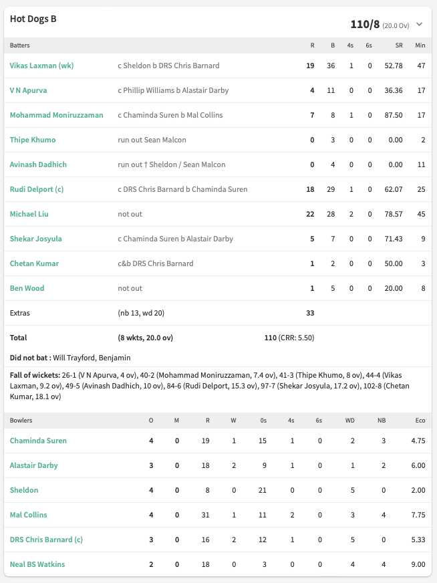Image resolution: width=437 pixels, height=583 pixels.
Task: Open Vikas Laxman (wk) batter profile
Action: (x=41, y=66)
